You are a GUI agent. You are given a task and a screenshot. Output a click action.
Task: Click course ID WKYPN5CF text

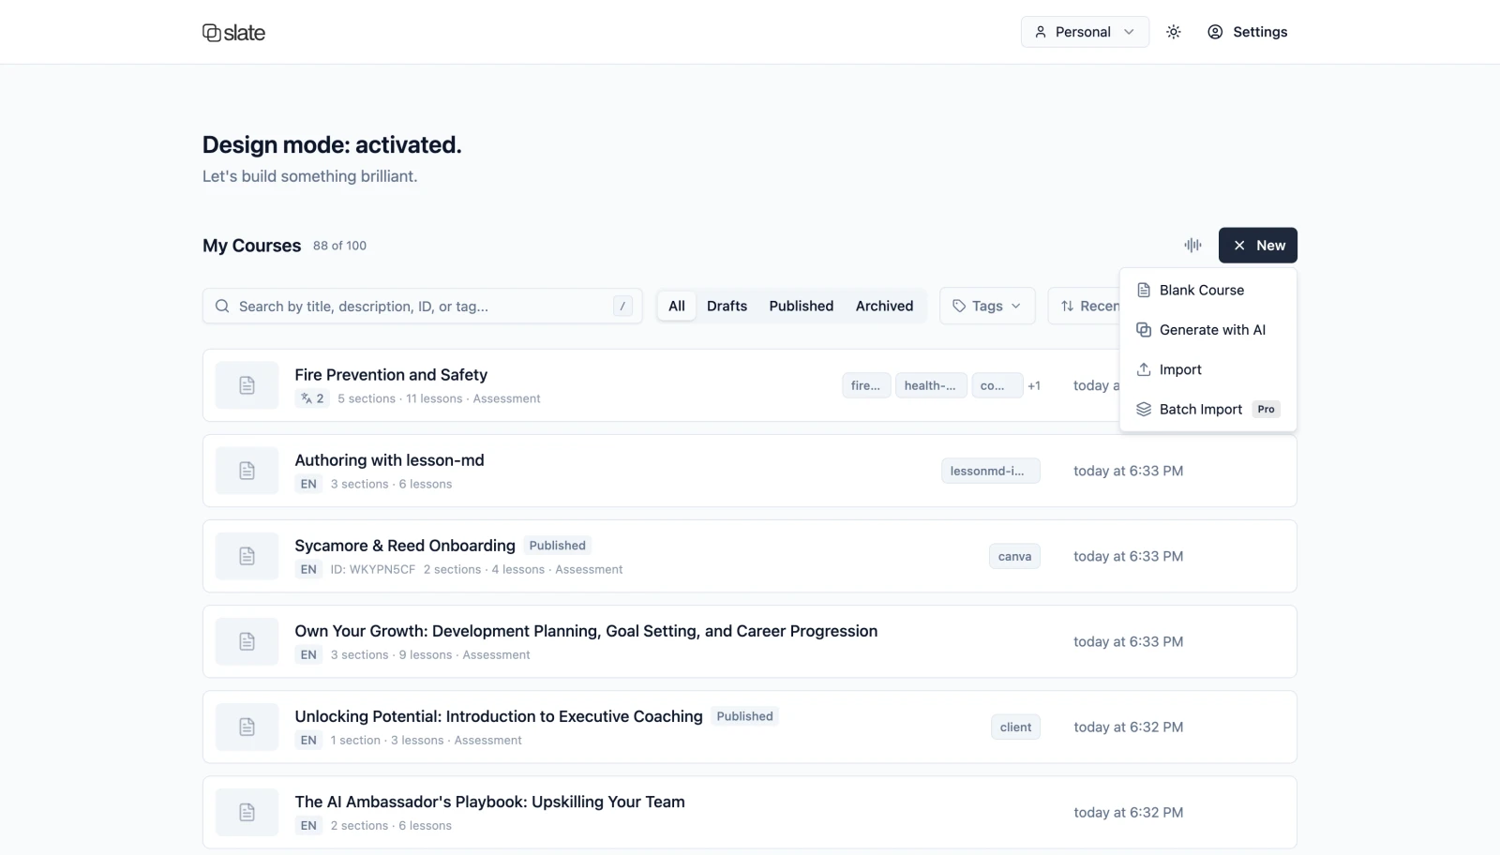[372, 569]
